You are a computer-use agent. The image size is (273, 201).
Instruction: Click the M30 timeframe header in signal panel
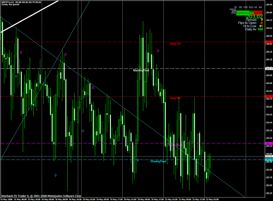251,7
